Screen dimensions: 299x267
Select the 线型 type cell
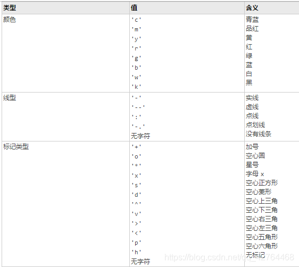65,117
